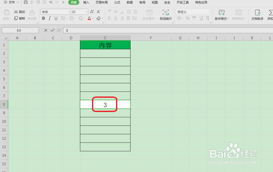The image size is (273, 172).
Task: Open the 文件 file menu
Action: (11, 2)
